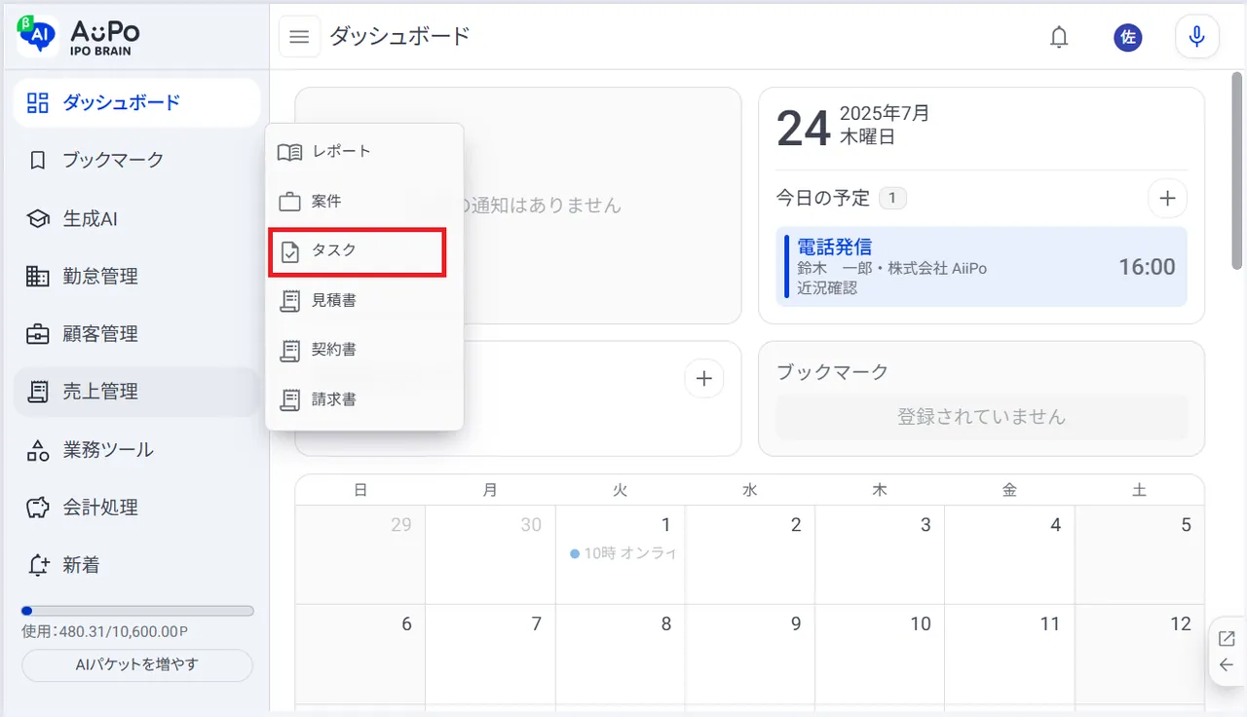Image resolution: width=1247 pixels, height=717 pixels.
Task: Open the 10時 オンライ calendar event
Action: 623,553
